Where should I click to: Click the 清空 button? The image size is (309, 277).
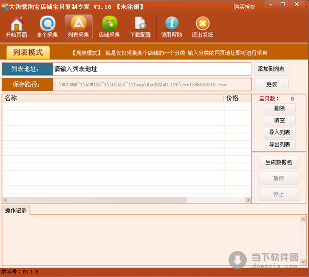pos(280,120)
